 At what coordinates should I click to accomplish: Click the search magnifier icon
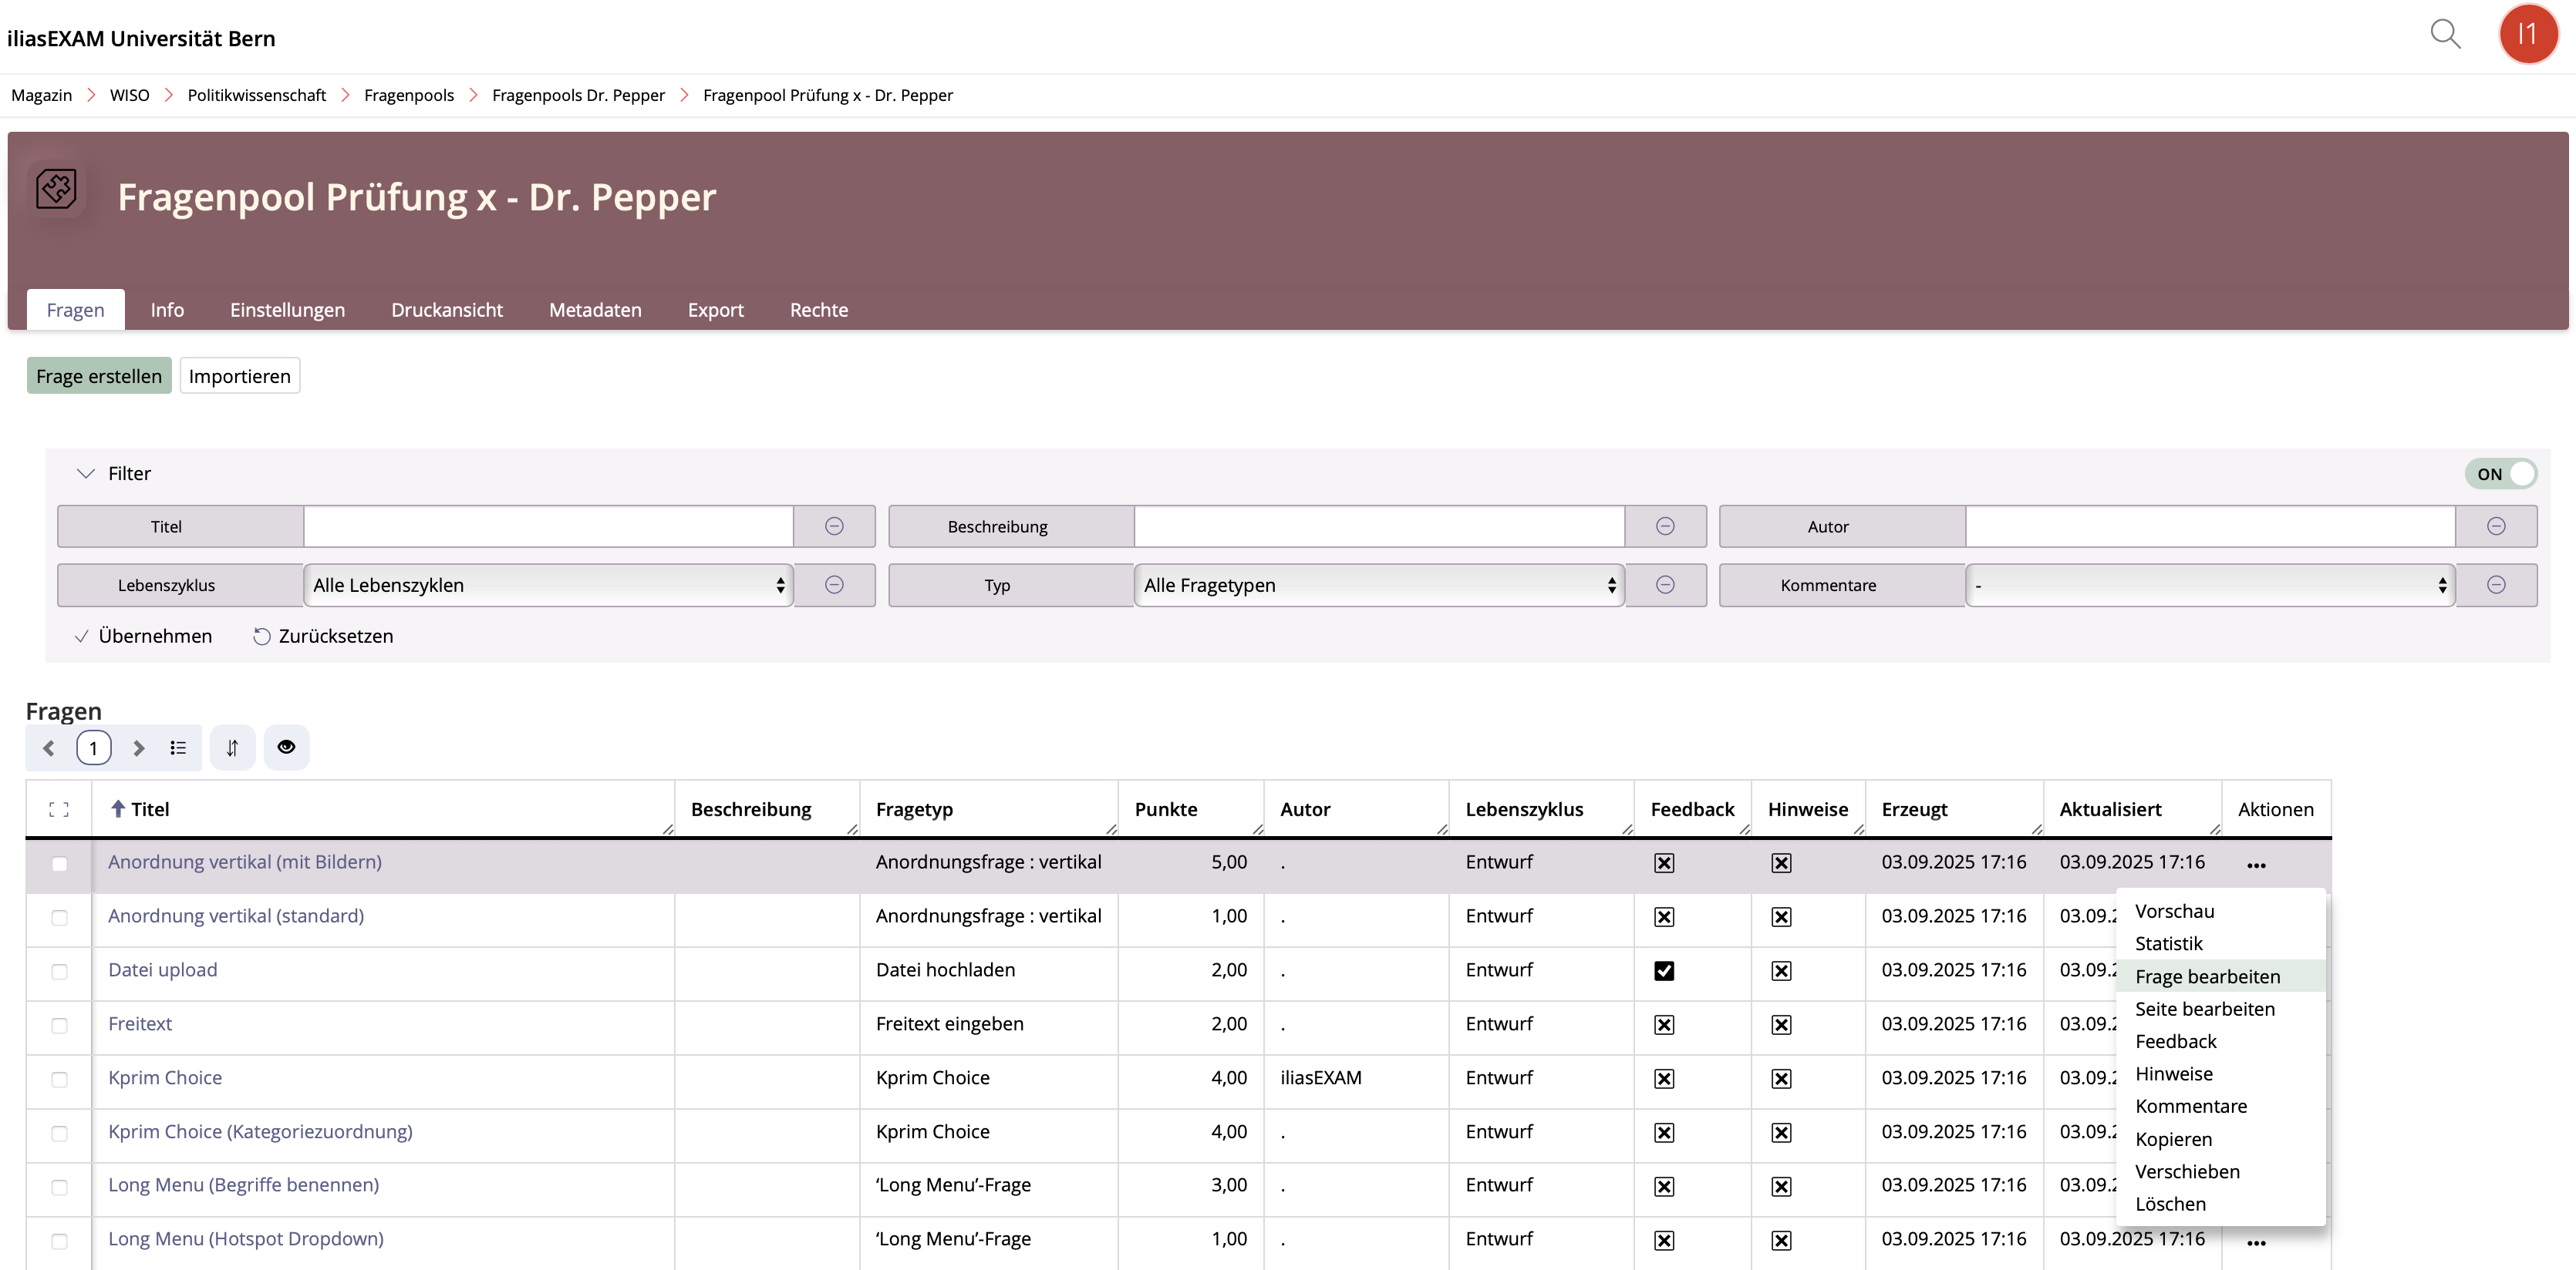pos(2444,34)
